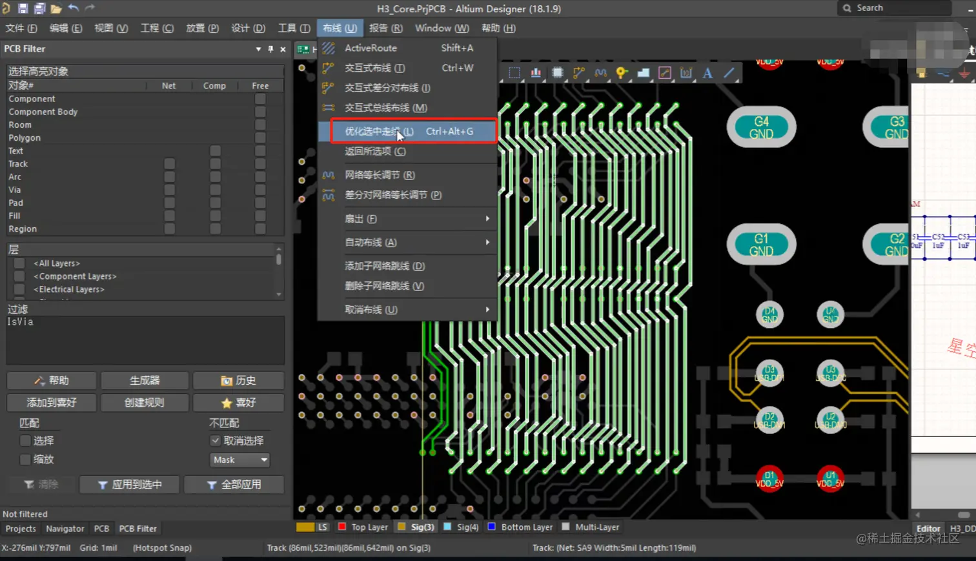The height and width of the screenshot is (561, 976).
Task: Enable the 缩放 checkbox
Action: pyautogui.click(x=25, y=459)
